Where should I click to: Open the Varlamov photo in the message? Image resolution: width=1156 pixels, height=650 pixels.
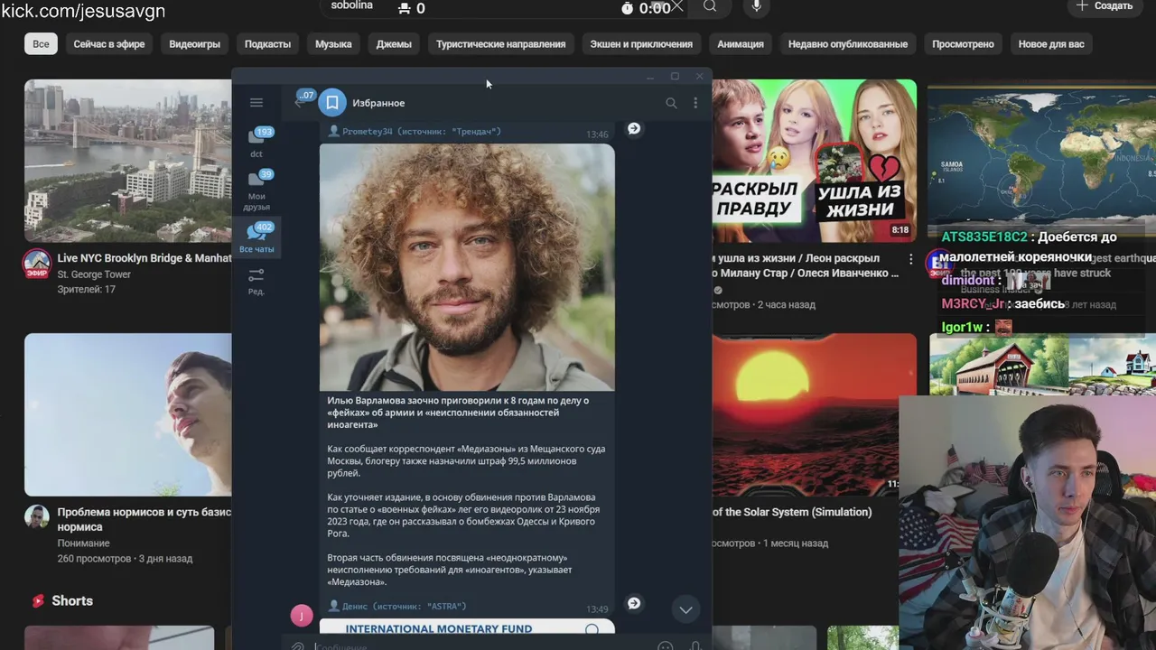pos(467,267)
